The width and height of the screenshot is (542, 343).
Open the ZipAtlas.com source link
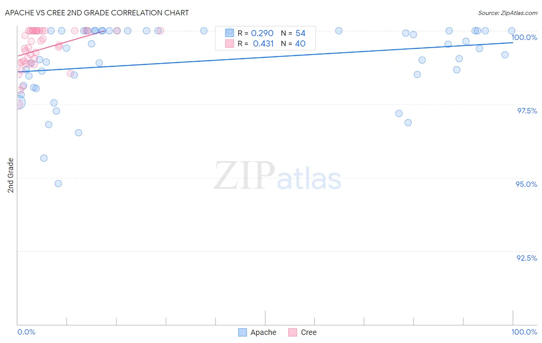click(508, 13)
